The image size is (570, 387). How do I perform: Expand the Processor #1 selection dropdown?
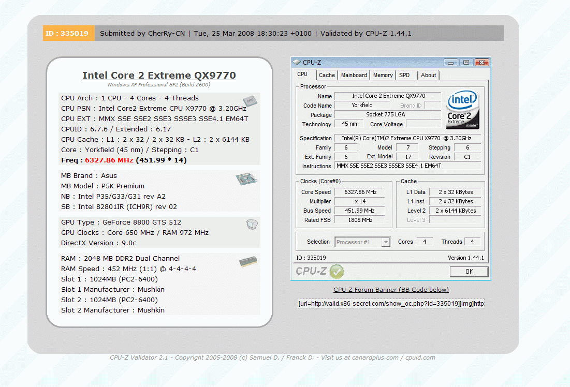coord(386,242)
